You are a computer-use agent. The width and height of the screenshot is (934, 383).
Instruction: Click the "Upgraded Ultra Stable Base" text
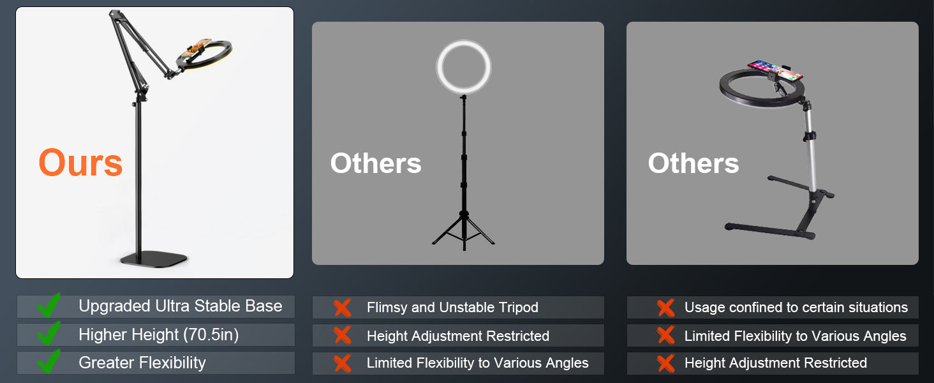tap(180, 306)
